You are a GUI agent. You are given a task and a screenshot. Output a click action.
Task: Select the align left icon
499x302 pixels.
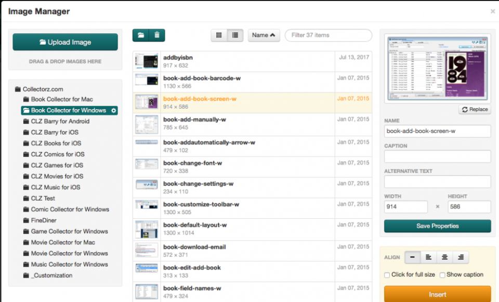(427, 257)
